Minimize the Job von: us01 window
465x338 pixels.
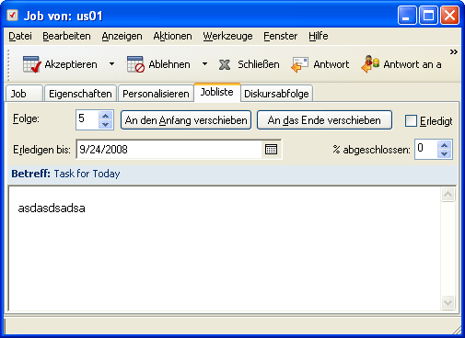point(407,15)
